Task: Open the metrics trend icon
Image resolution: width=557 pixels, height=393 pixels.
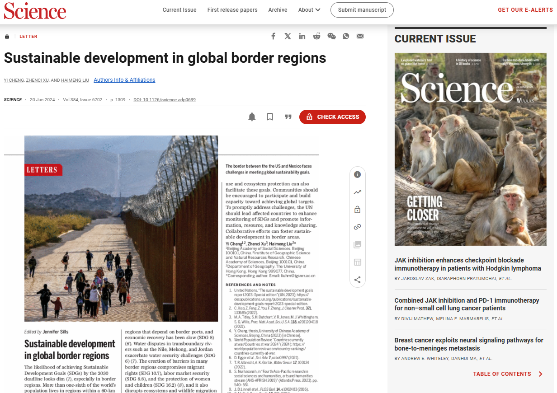Action: [x=357, y=192]
